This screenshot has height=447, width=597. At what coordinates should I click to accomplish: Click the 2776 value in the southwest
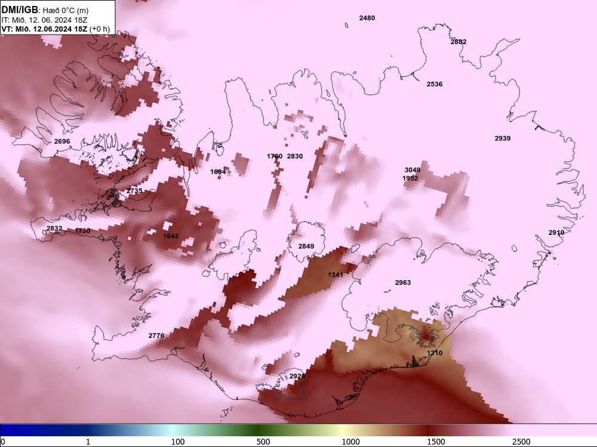pyautogui.click(x=156, y=336)
